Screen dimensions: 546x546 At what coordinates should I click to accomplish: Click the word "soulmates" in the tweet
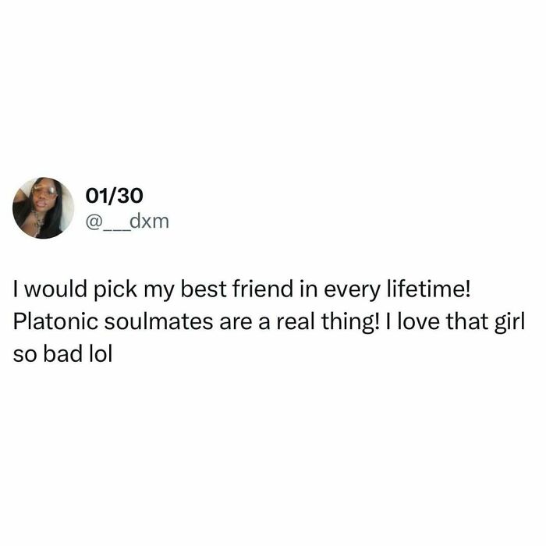159,321
